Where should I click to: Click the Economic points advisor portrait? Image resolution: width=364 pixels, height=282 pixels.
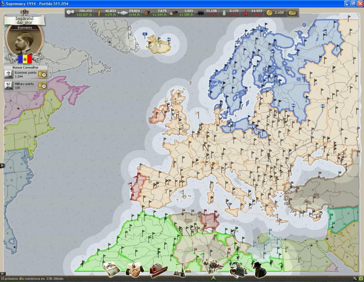9,74
